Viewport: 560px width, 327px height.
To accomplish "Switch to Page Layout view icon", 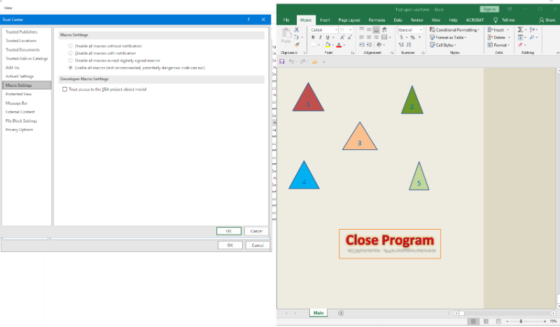I will pos(486,321).
